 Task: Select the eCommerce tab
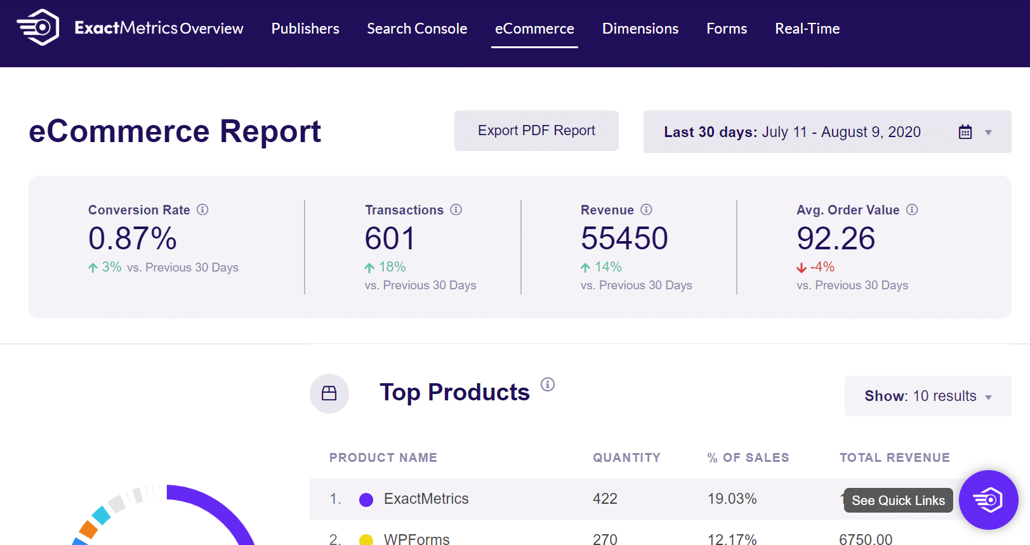pyautogui.click(x=534, y=29)
